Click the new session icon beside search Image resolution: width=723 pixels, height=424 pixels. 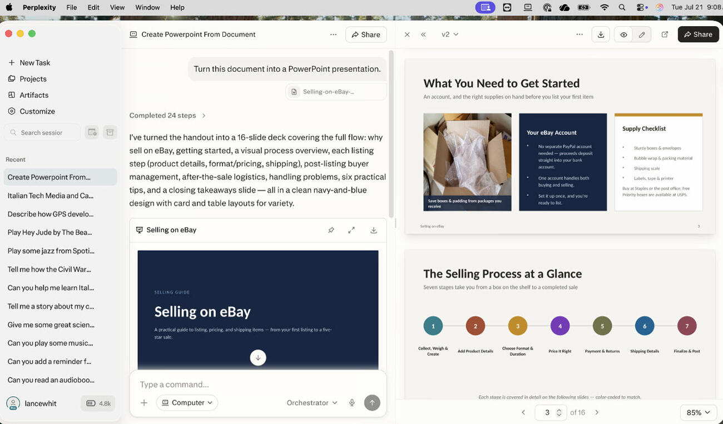point(92,132)
